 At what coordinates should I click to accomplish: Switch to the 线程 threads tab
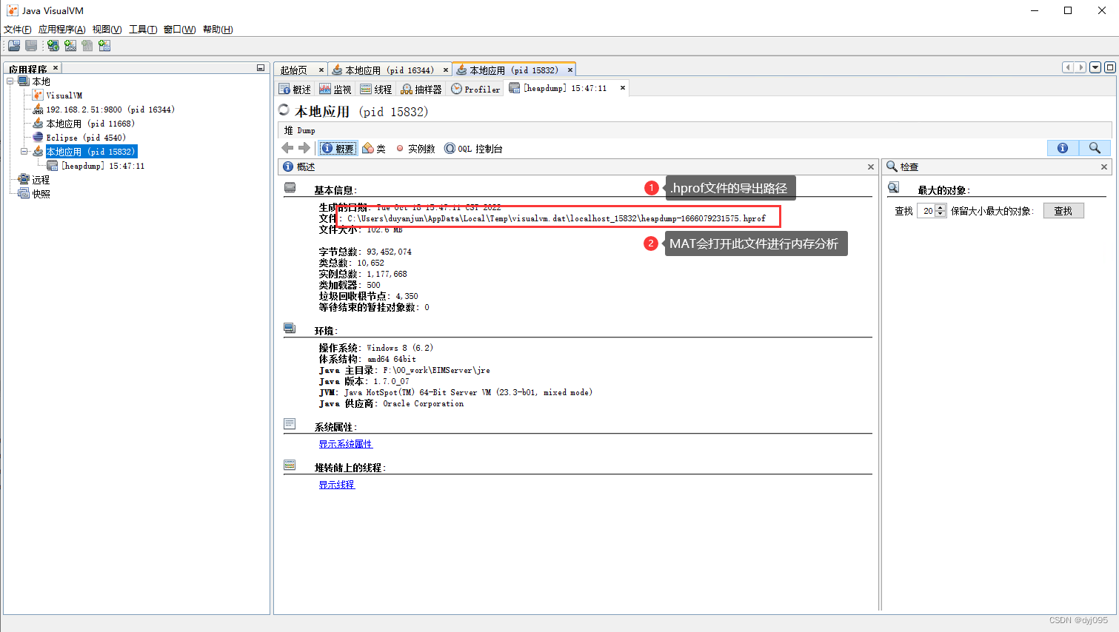pos(376,90)
